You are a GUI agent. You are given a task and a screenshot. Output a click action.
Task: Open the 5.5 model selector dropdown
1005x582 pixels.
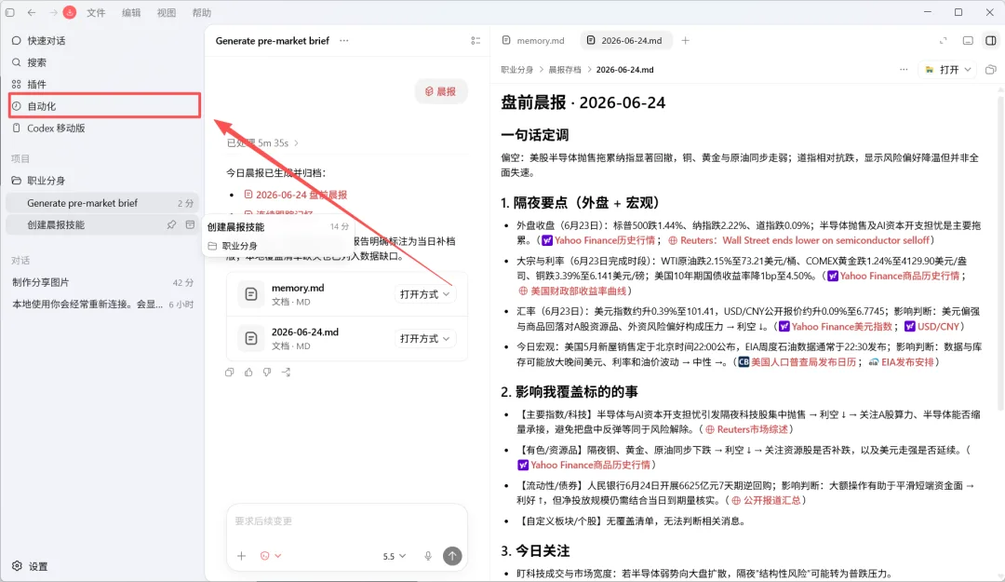(395, 556)
